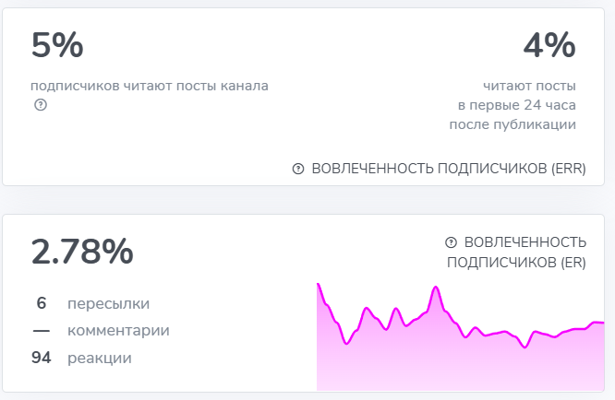Click question mark icon beside ER engagement title
Image resolution: width=615 pixels, height=400 pixels.
[x=452, y=242]
